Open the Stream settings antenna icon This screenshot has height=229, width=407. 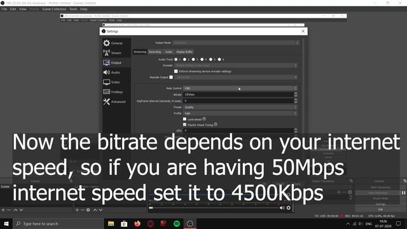106,53
